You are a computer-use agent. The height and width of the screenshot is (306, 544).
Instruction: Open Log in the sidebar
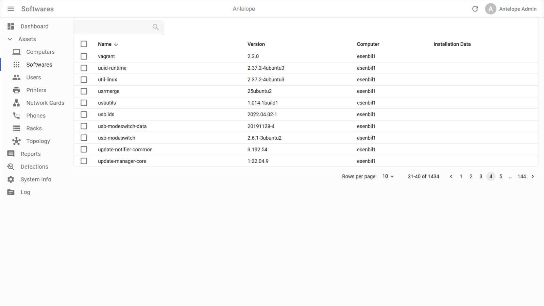tap(25, 192)
